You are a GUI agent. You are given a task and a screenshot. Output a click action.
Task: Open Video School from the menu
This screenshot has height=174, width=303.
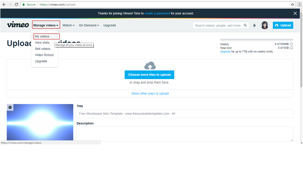(x=44, y=55)
